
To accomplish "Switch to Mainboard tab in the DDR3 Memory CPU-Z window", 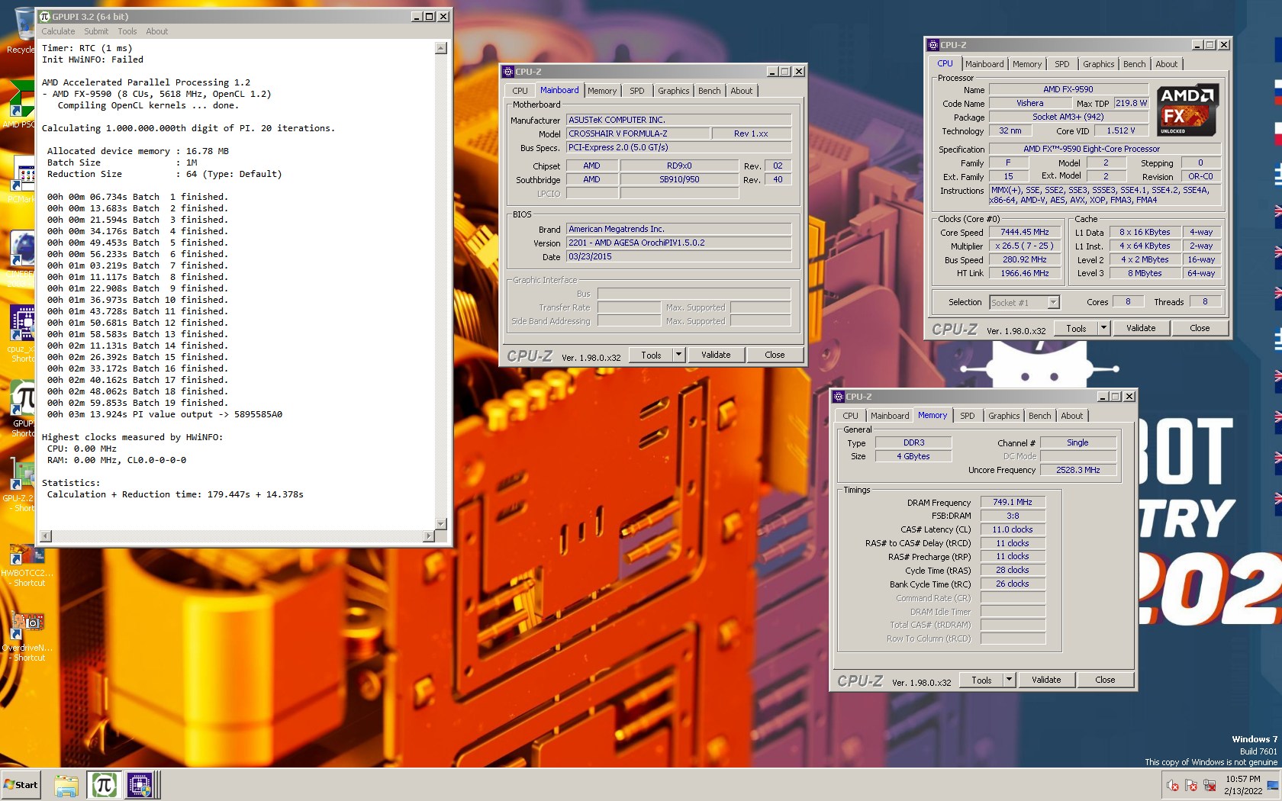I will (890, 416).
